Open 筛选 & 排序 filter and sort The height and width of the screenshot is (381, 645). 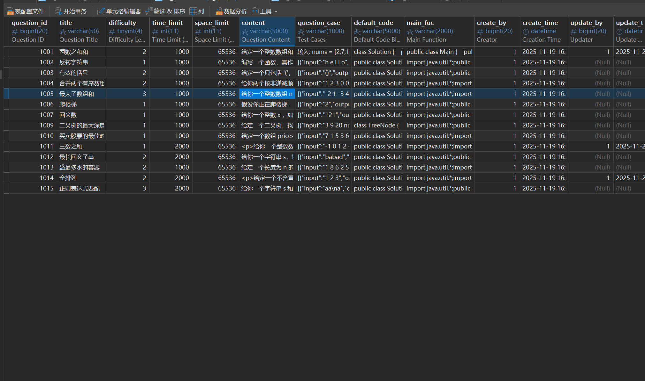(149, 11)
